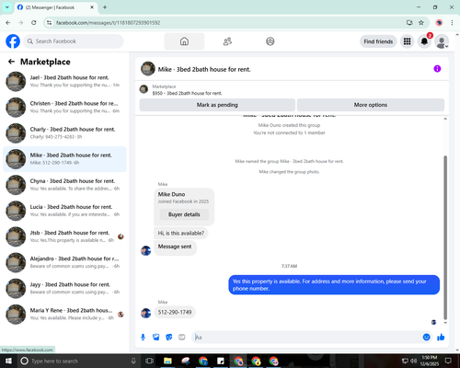Open the account profile menu
Image resolution: width=460 pixels, height=368 pixels.
click(442, 41)
